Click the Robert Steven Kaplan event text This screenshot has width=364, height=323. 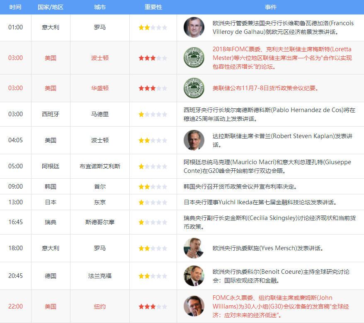pyautogui.click(x=282, y=140)
